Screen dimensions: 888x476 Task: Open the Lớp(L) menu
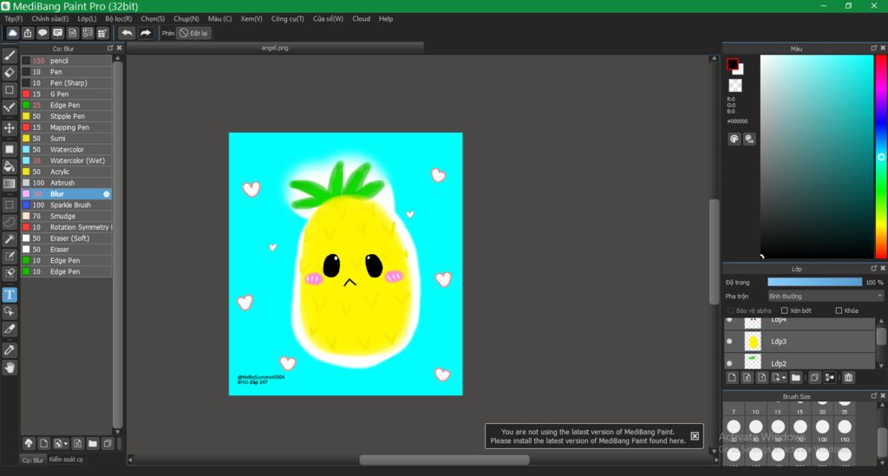(x=87, y=19)
